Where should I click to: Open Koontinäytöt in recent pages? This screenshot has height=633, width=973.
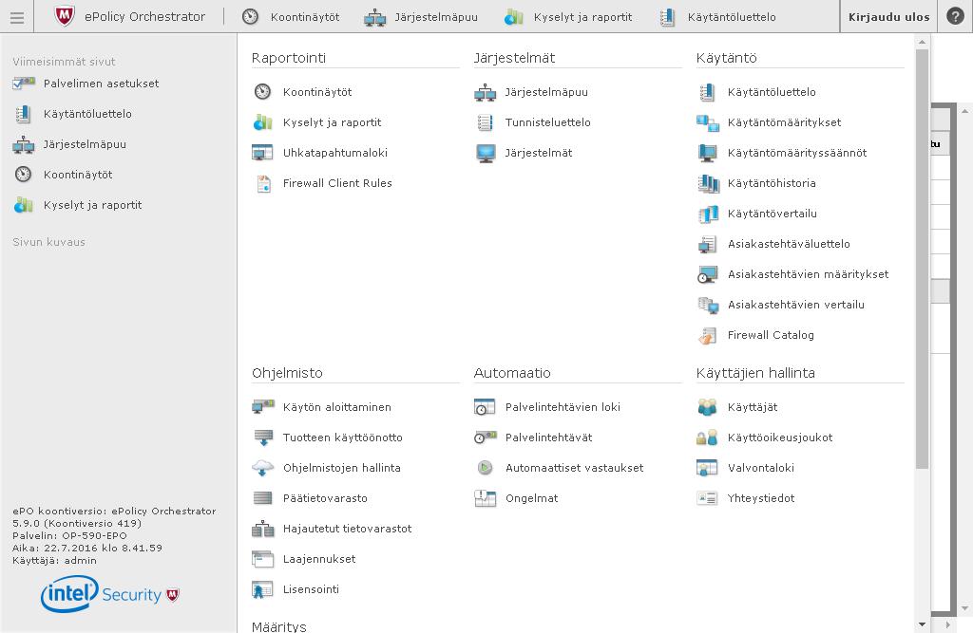78,175
